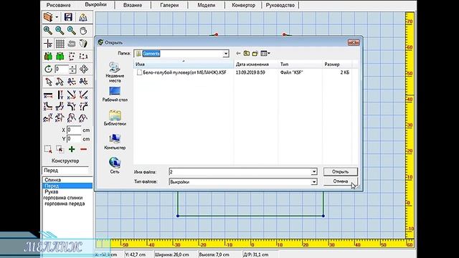Click the Конструктор name field showing Перед
The width and height of the screenshot is (459, 258).
[66, 171]
